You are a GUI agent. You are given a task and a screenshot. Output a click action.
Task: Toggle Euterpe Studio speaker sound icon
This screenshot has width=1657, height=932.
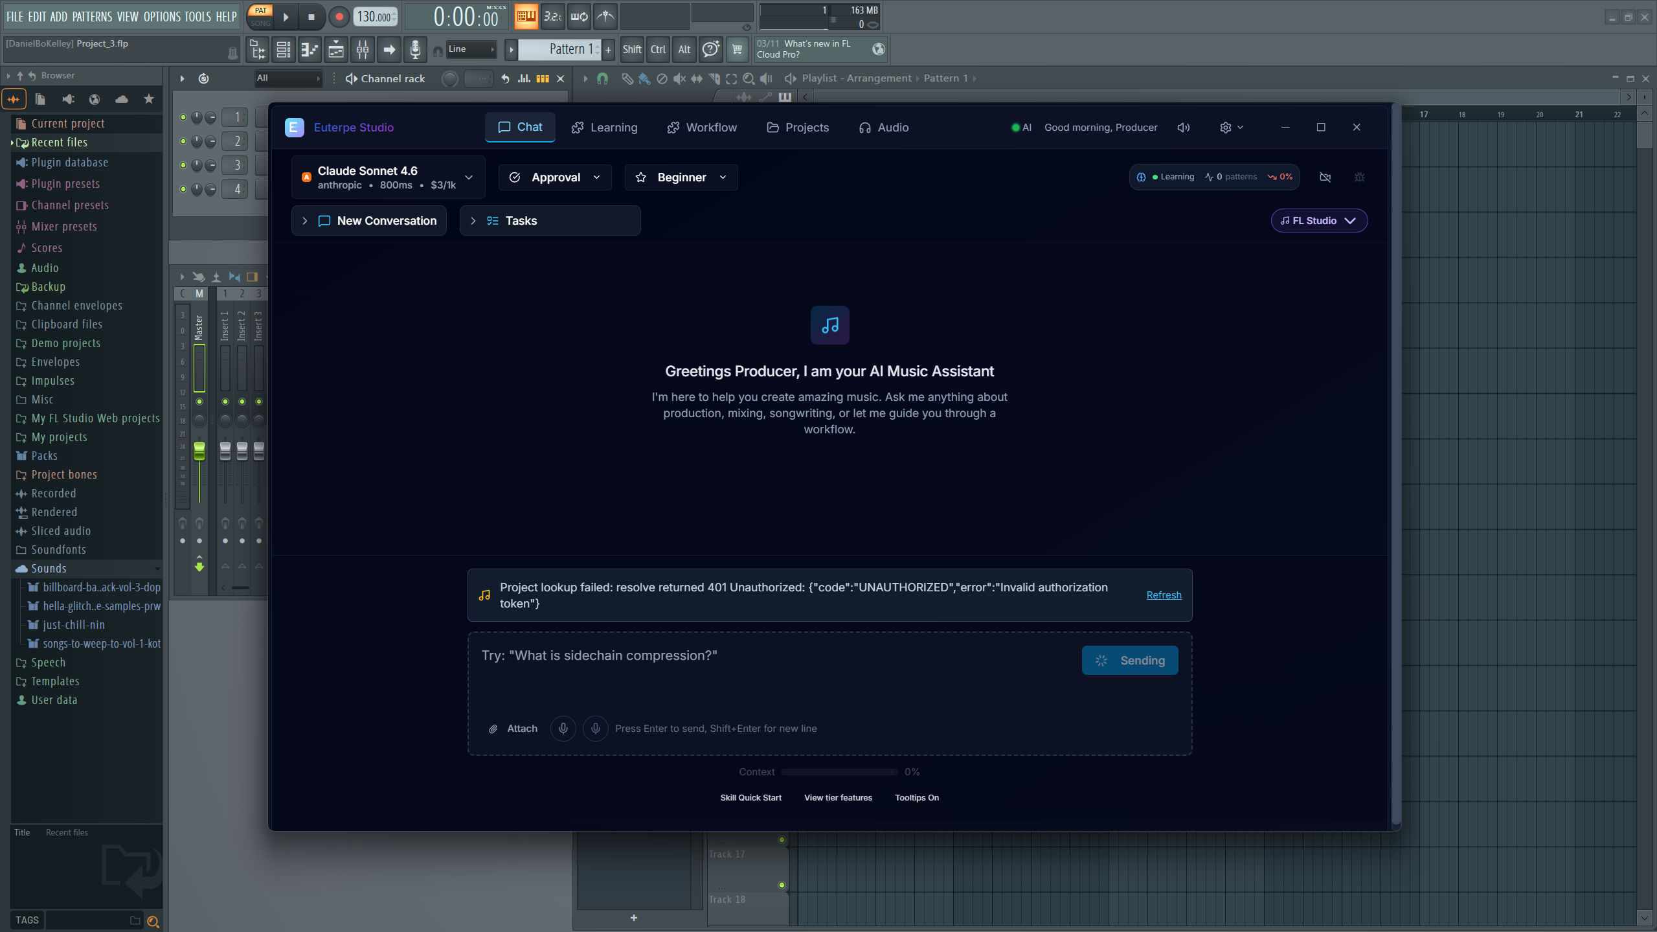(1183, 128)
